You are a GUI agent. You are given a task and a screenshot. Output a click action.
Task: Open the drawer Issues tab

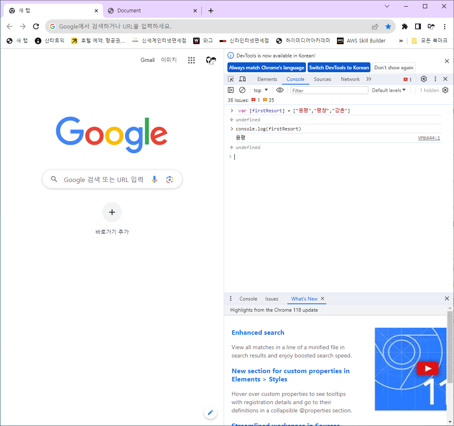(x=272, y=298)
